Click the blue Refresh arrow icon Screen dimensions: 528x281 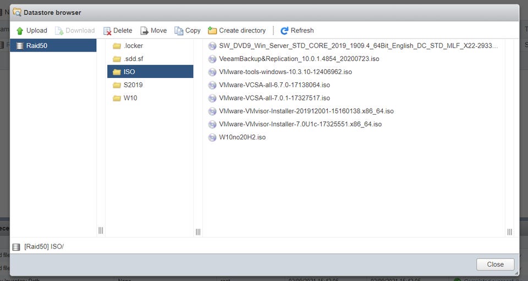pyautogui.click(x=284, y=31)
